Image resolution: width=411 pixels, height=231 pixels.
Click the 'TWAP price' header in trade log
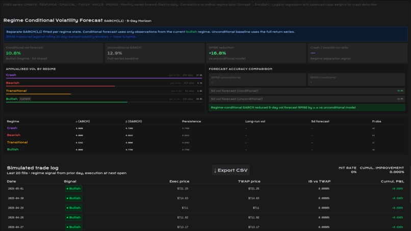(x=249, y=182)
